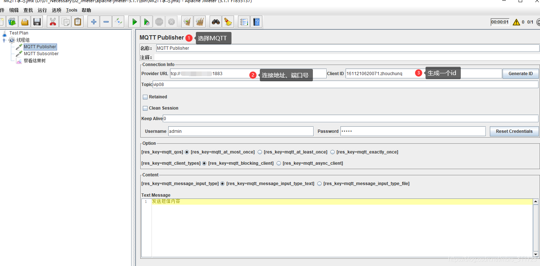Image resolution: width=540 pixels, height=266 pixels.
Task: Click the Text Message scrollbar up arrow
Action: (x=536, y=201)
